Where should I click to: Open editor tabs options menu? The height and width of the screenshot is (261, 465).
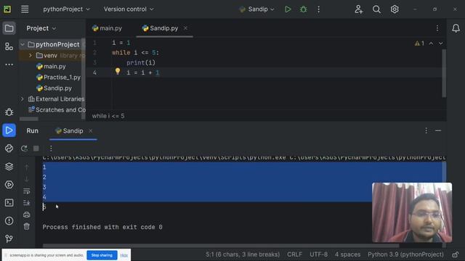(437, 28)
